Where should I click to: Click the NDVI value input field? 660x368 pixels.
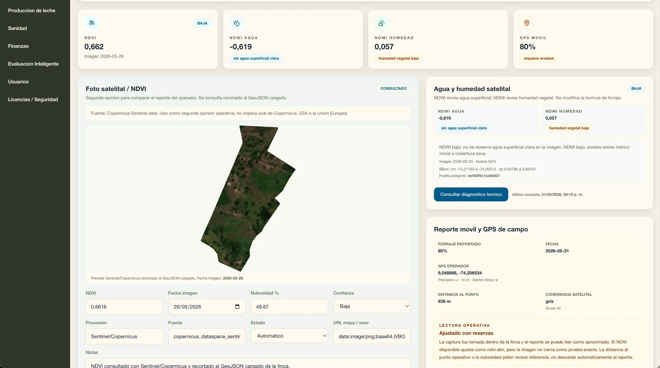pos(124,307)
